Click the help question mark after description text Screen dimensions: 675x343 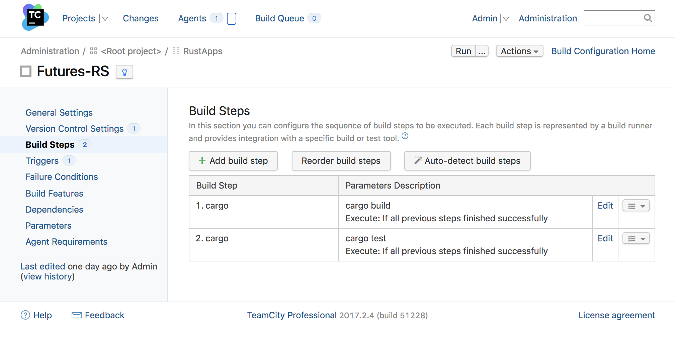(405, 136)
